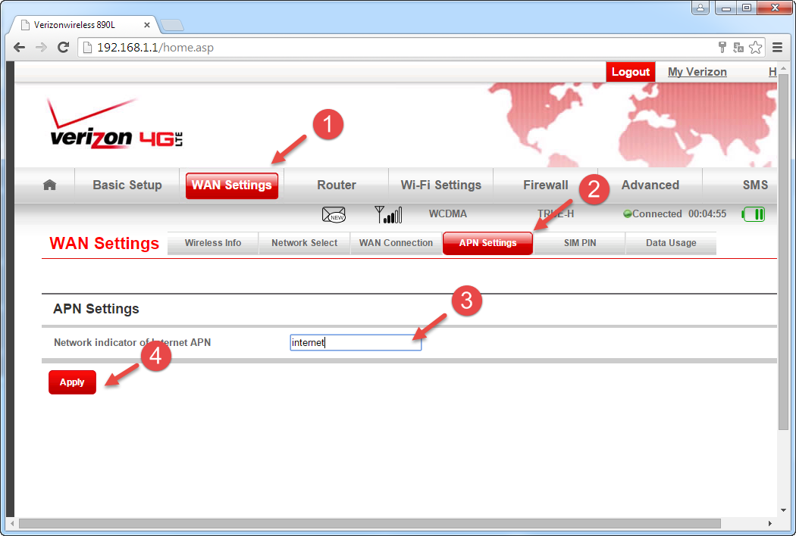This screenshot has height=536, width=796.
Task: Open the Firewall menu
Action: click(x=546, y=185)
